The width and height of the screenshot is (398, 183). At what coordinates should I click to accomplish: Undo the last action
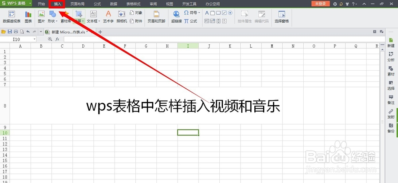(28, 32)
